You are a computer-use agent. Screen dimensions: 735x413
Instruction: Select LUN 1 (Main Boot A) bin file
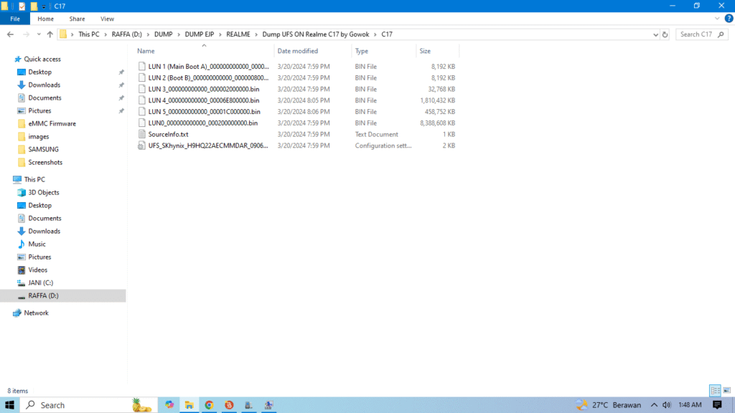(208, 67)
